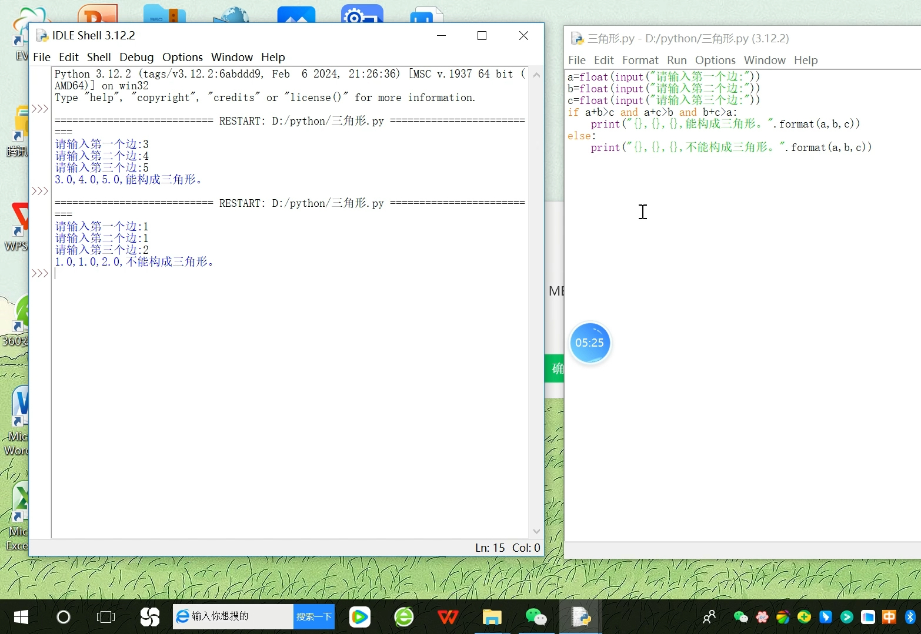Screen dimensions: 921x634
Task: Click the Windows Start button
Action: tap(21, 617)
